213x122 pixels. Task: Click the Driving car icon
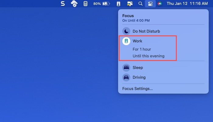tap(126, 77)
